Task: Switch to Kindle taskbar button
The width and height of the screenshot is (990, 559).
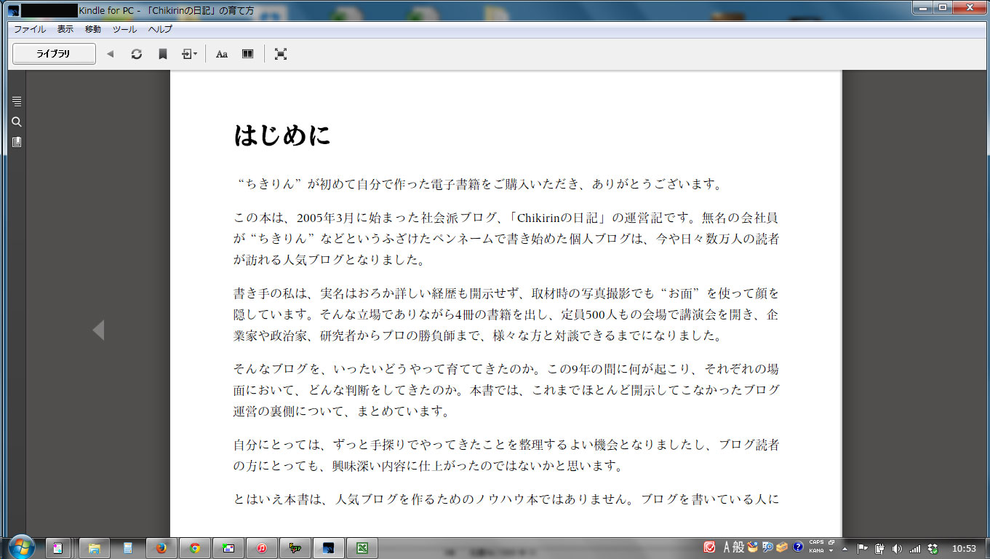Action: tap(329, 548)
